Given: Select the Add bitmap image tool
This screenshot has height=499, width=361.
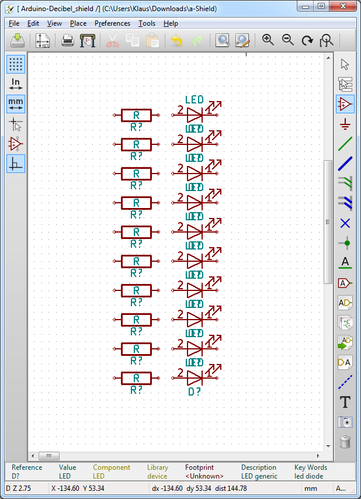Looking at the screenshot, I should tap(345, 422).
